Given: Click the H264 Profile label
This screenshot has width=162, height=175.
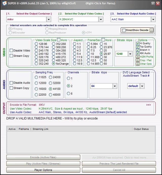Looking at the screenshot, I should [x=146, y=57].
